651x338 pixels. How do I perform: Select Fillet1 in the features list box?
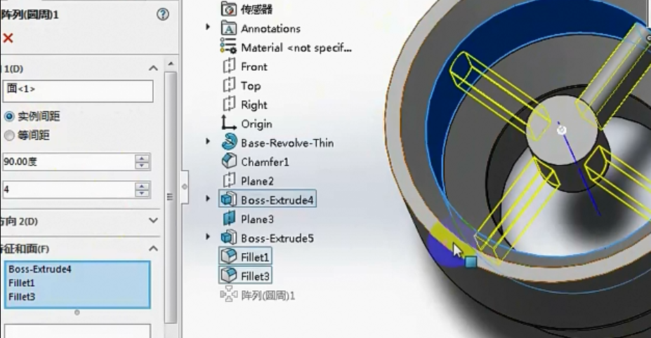pyautogui.click(x=21, y=283)
